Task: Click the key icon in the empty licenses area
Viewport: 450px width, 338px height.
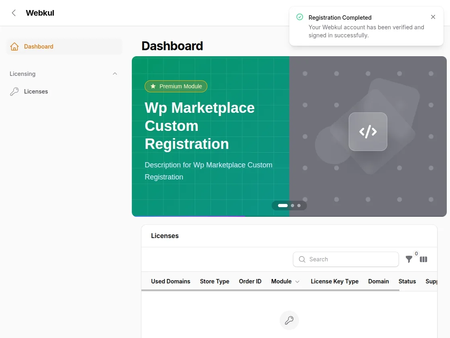Action: 289,320
